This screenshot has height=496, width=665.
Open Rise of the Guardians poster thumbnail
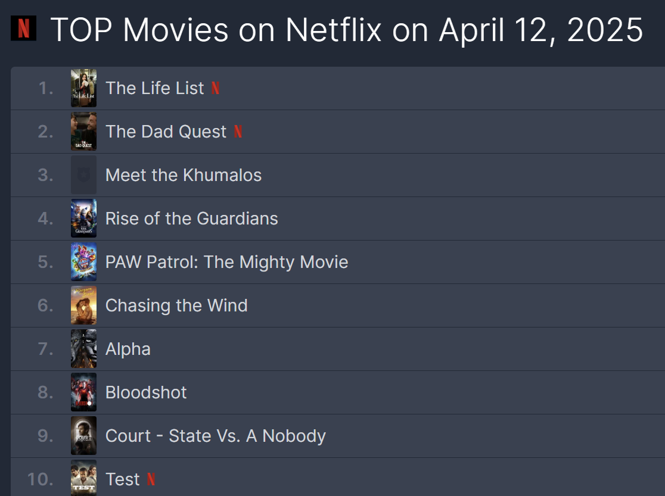(83, 219)
